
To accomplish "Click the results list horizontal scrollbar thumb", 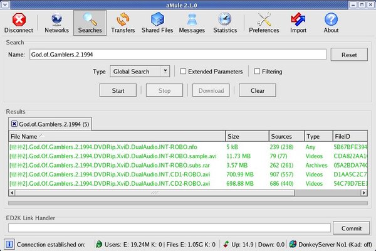I will pyautogui.click(x=154, y=193).
